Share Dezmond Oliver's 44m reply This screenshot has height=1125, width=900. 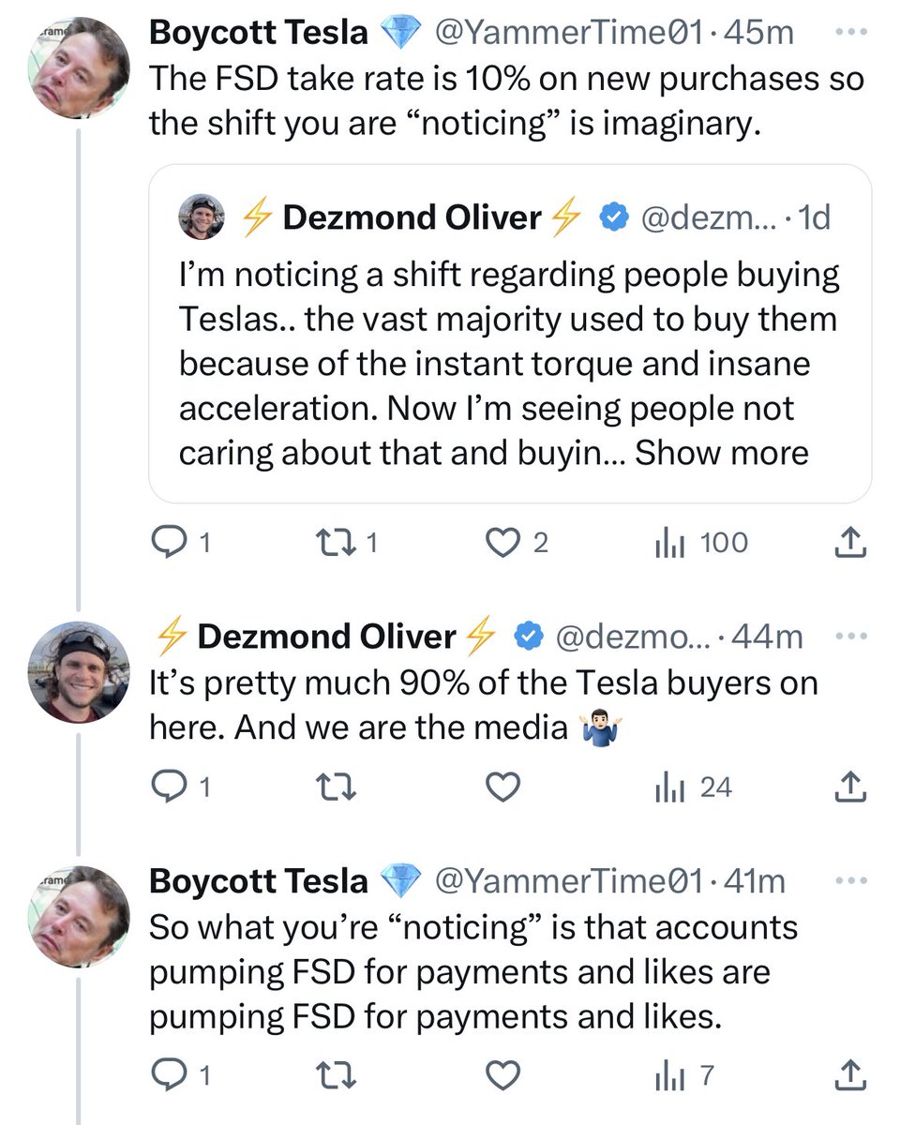847,787
